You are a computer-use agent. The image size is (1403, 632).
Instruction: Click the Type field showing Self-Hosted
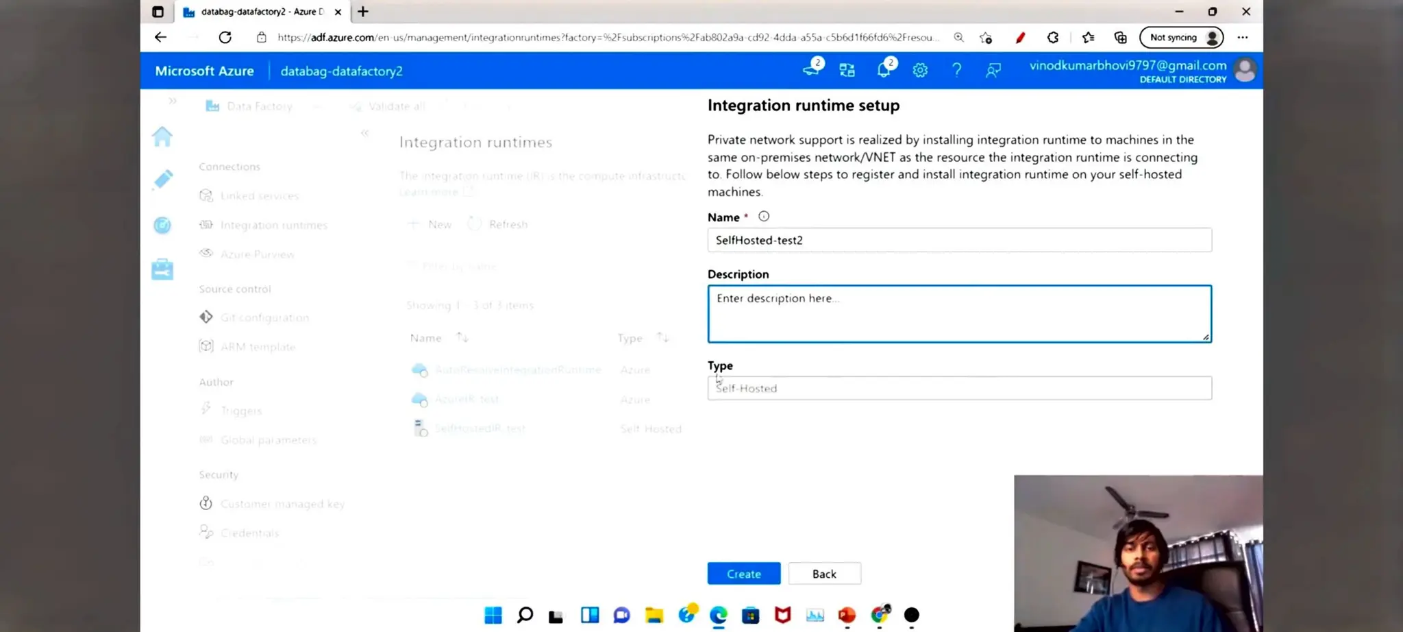959,388
